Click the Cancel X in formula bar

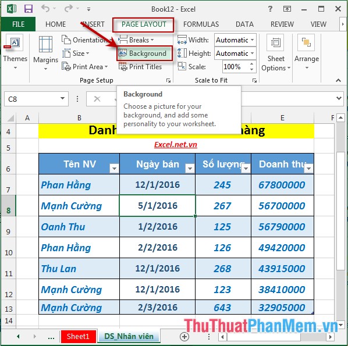[97, 99]
